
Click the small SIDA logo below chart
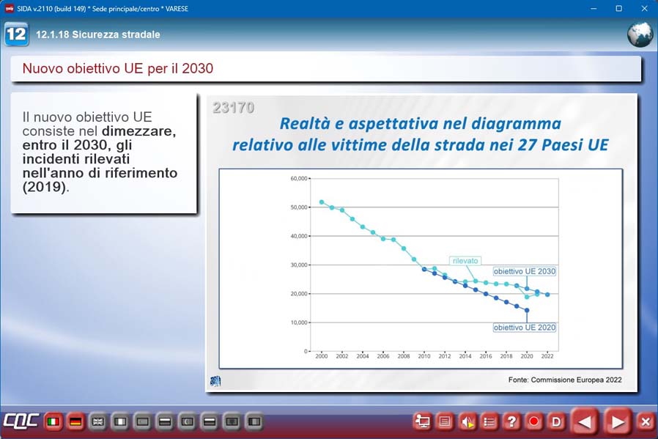point(215,380)
